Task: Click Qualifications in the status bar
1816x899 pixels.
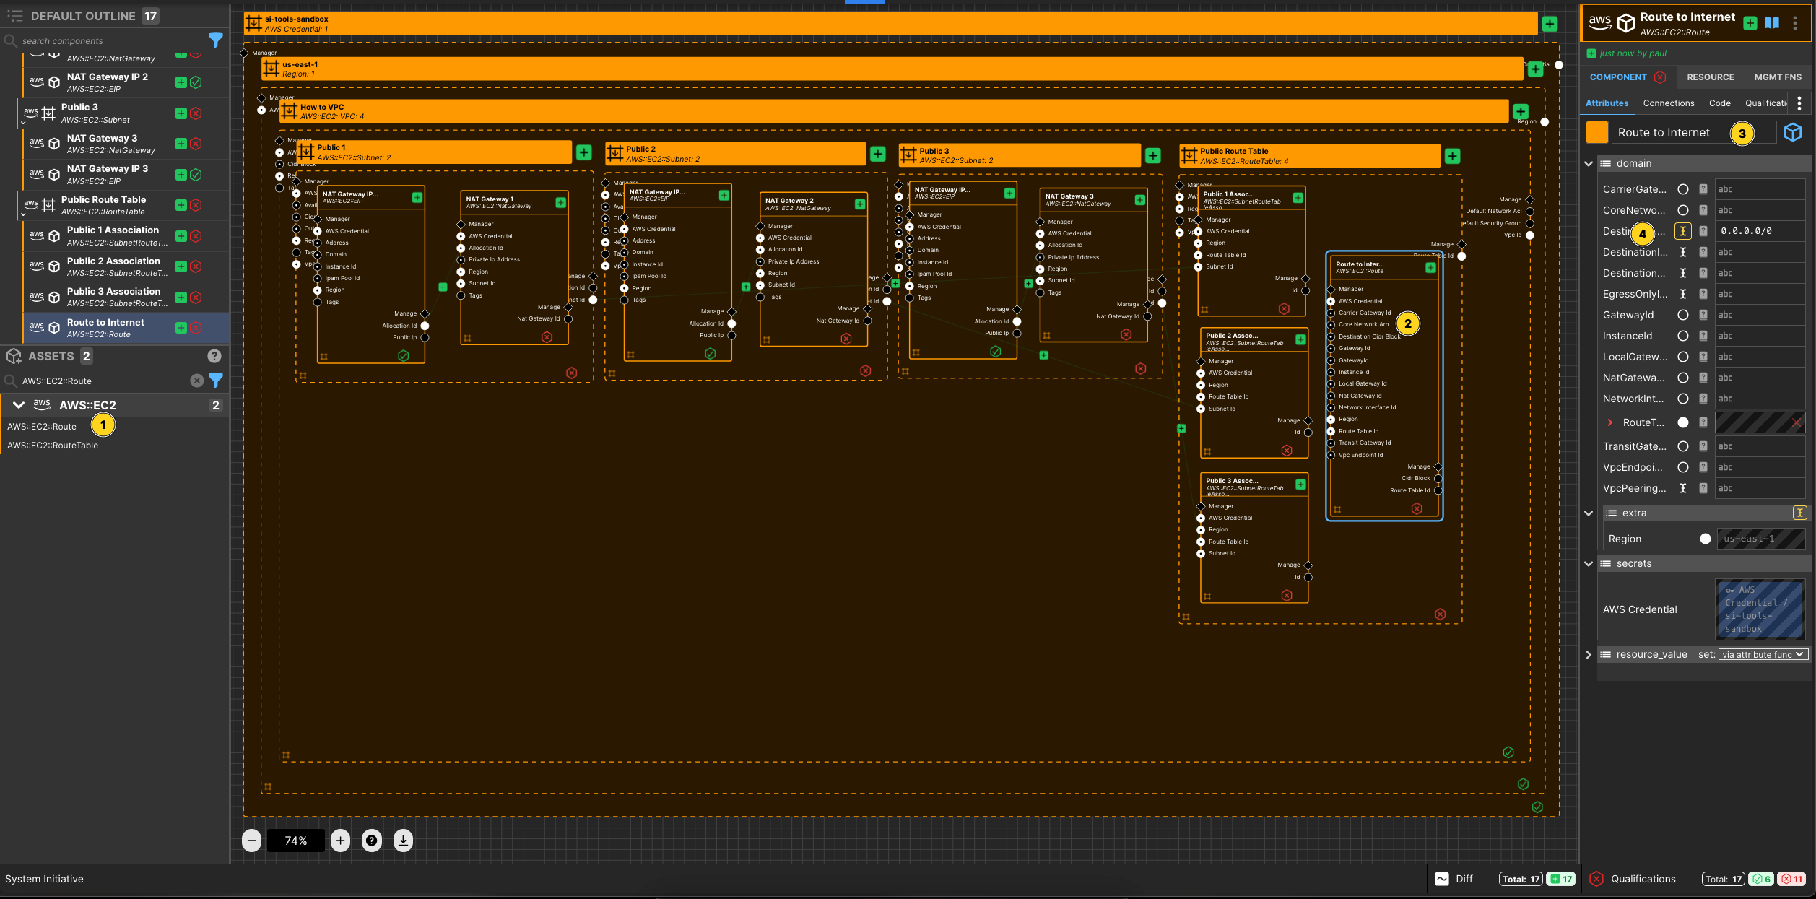Action: [x=1643, y=879]
